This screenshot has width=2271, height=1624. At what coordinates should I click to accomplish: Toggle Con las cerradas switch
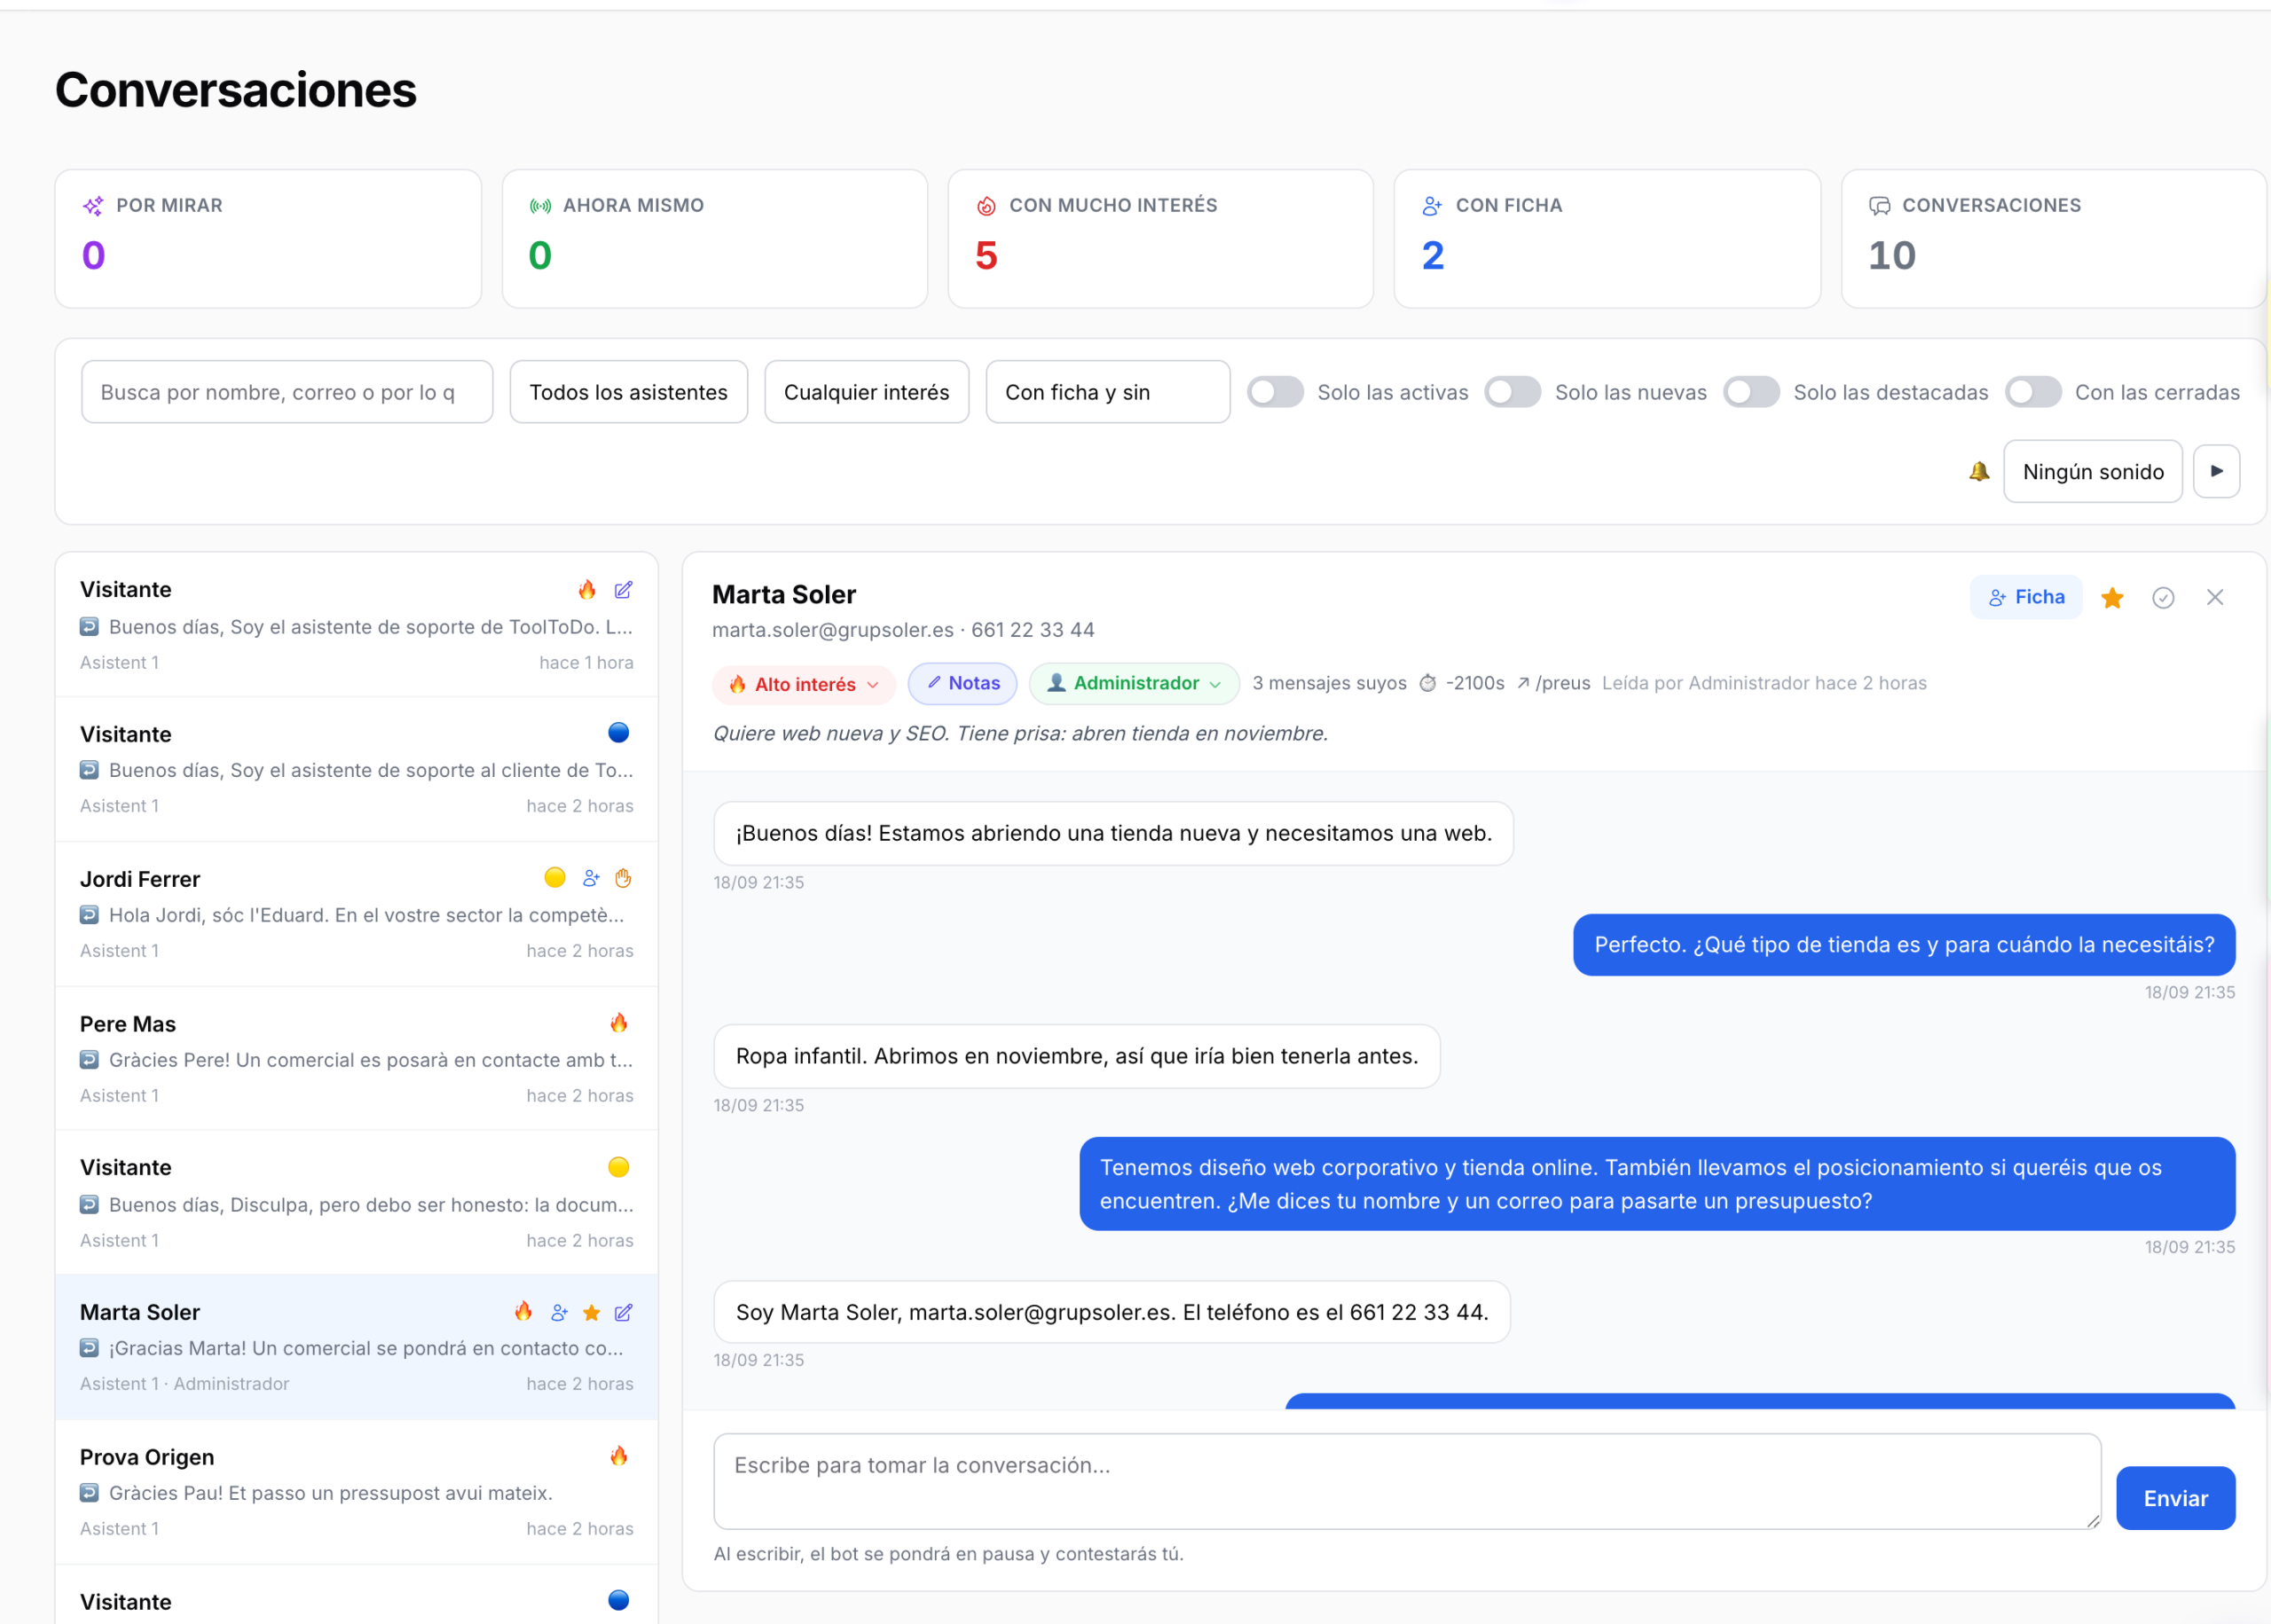(2032, 392)
